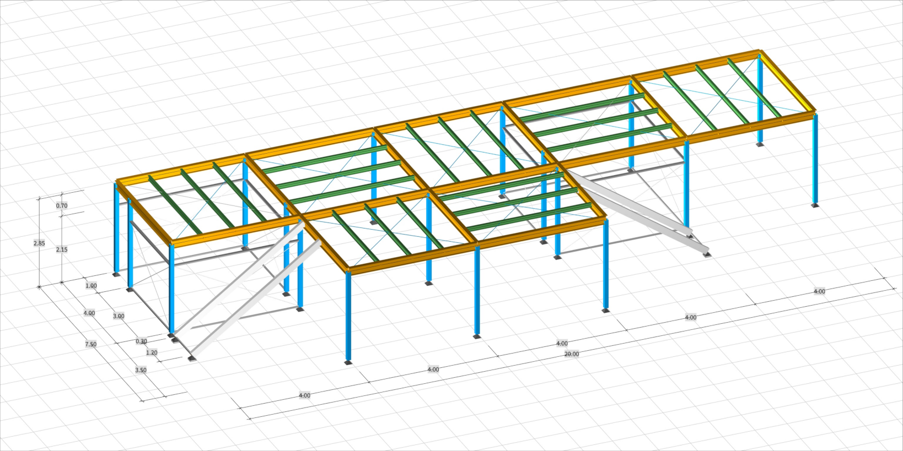Select the 1.20 dimension label
The height and width of the screenshot is (451, 903).
click(x=152, y=352)
